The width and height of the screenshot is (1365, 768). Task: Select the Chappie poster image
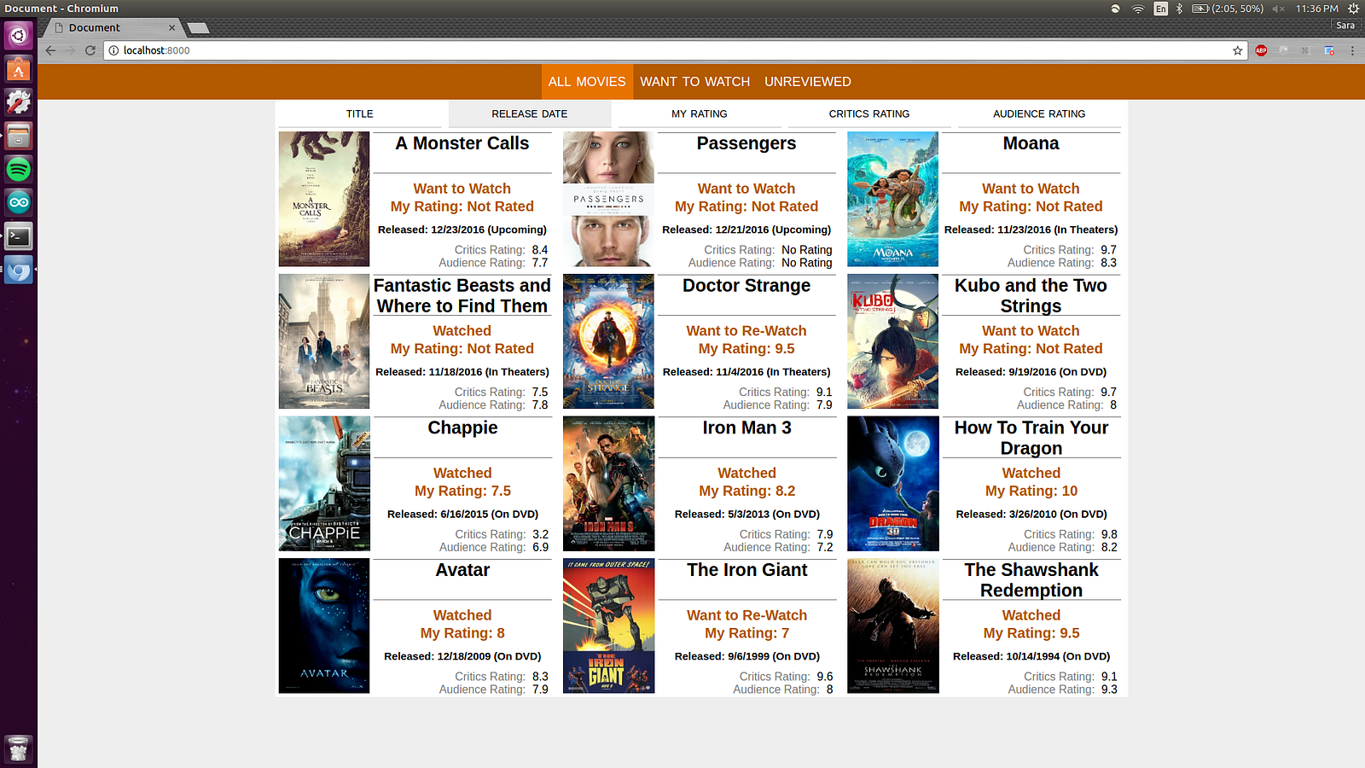[324, 484]
